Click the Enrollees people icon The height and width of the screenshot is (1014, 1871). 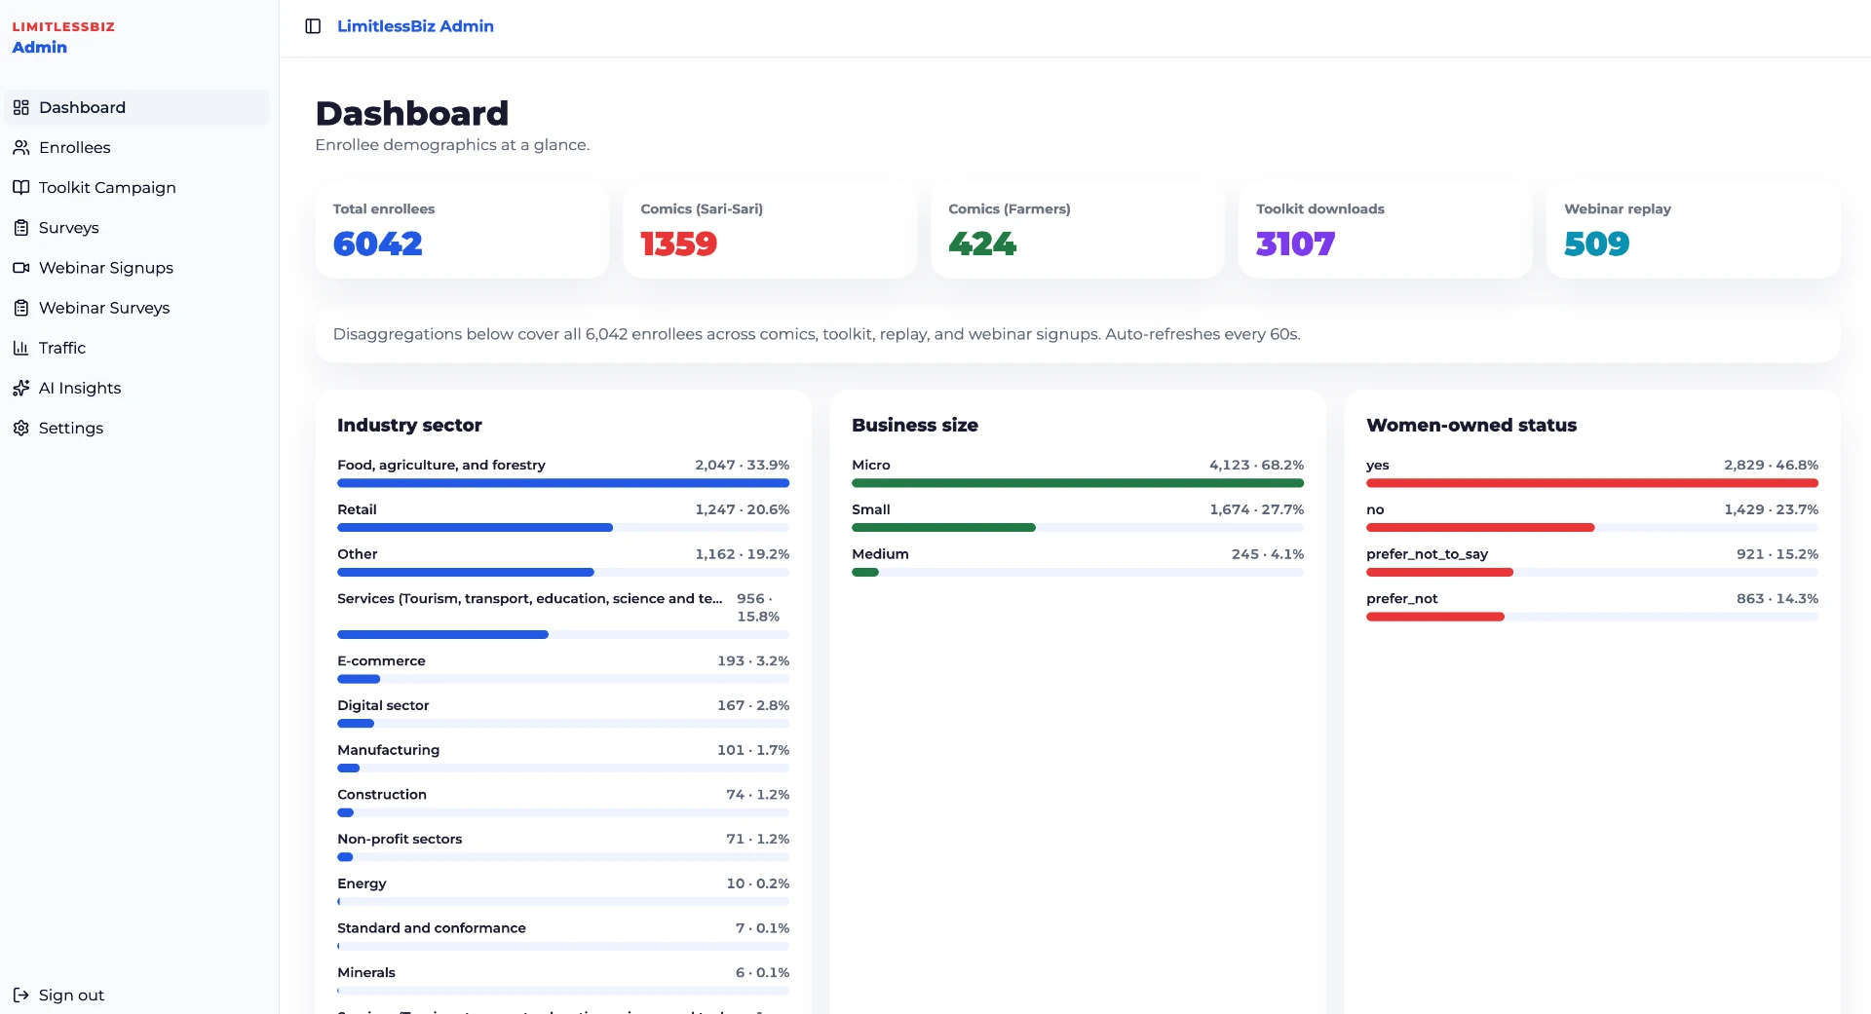point(20,147)
